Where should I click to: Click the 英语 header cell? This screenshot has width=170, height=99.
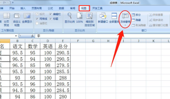click(x=48, y=46)
